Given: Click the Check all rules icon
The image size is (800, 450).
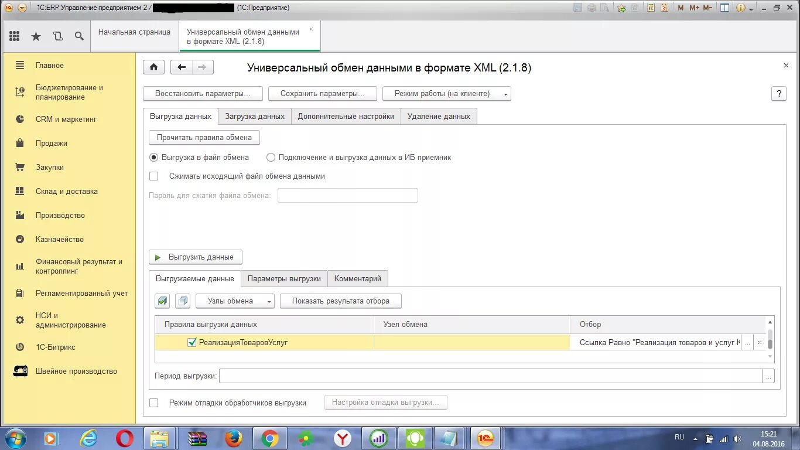Looking at the screenshot, I should 162,301.
